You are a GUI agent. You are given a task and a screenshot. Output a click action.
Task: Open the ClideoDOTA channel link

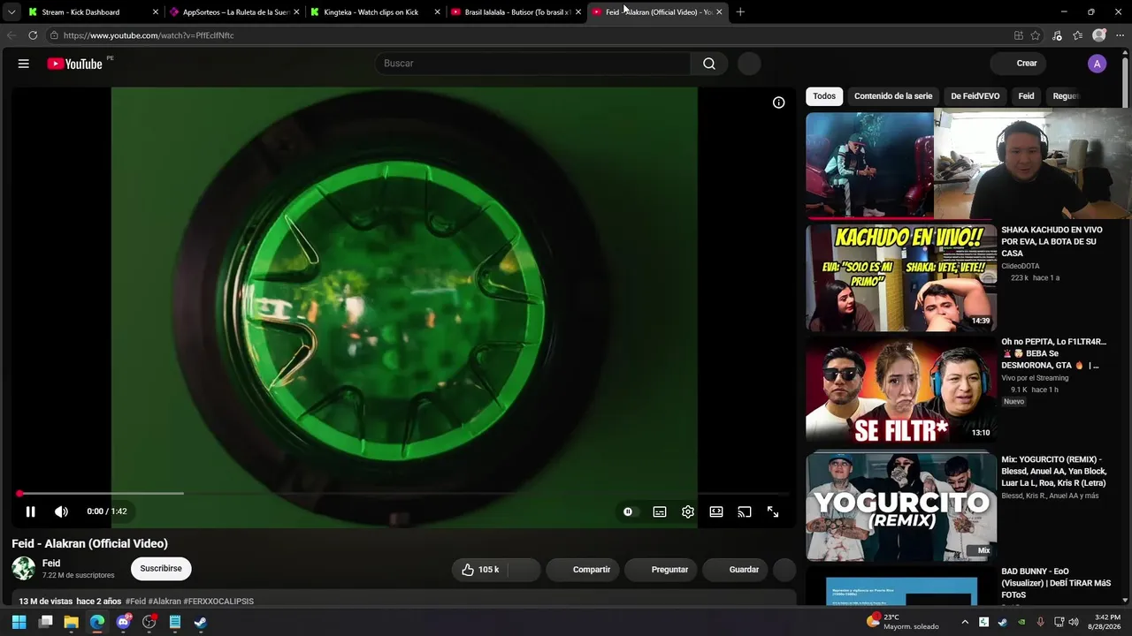pyautogui.click(x=1021, y=266)
